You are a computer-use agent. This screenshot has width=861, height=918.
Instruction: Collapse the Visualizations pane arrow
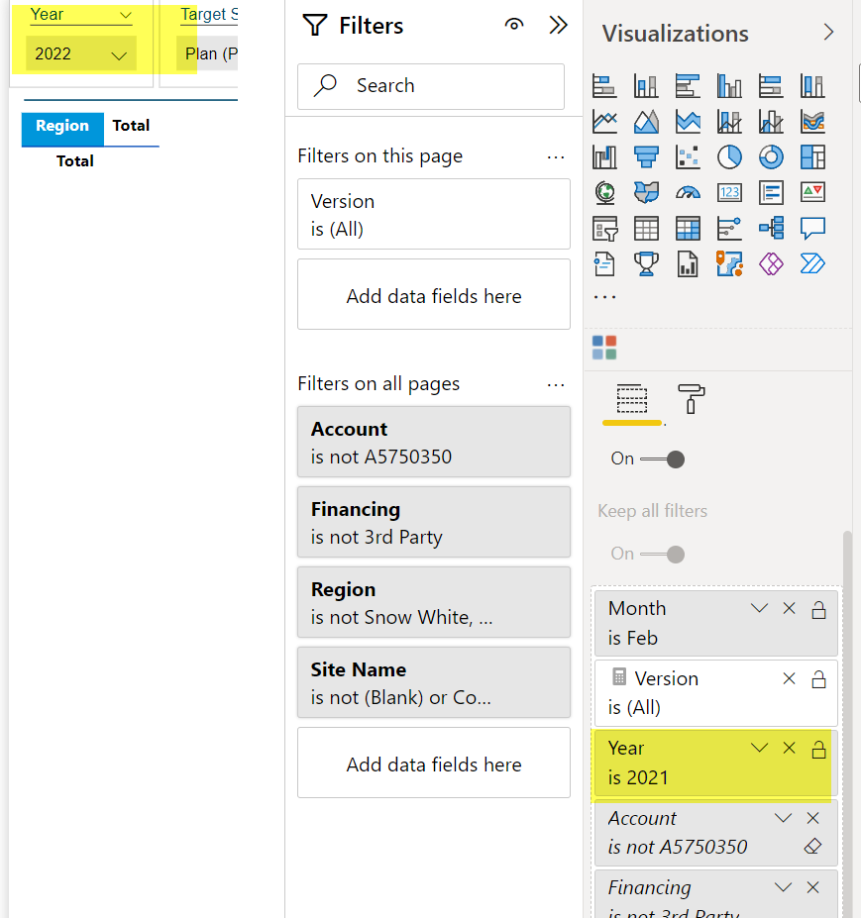click(828, 33)
